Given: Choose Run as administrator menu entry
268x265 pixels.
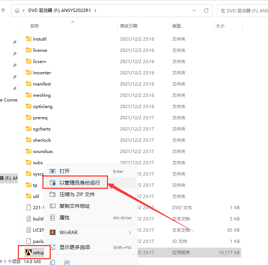Looking at the screenshot, I should click(x=91, y=183).
